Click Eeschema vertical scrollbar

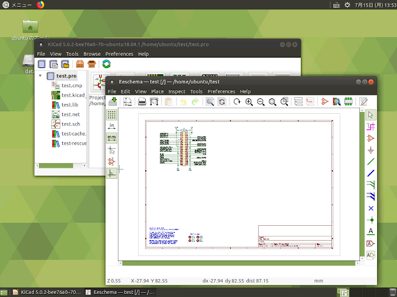click(x=362, y=184)
